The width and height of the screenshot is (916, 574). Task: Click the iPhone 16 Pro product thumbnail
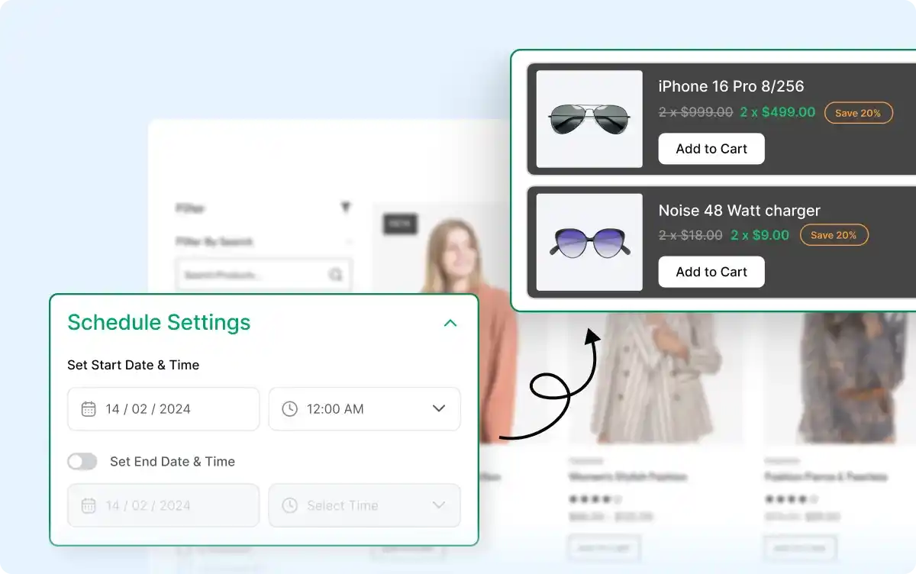pyautogui.click(x=589, y=118)
